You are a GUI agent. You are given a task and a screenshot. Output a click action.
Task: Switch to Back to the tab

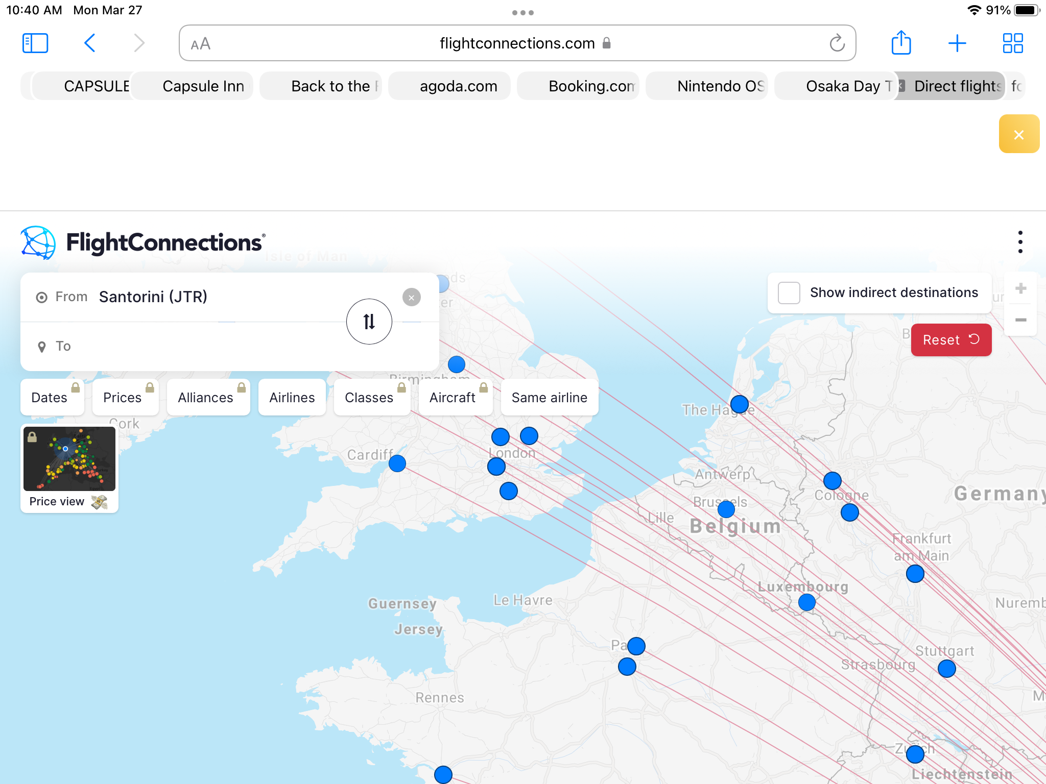[320, 86]
